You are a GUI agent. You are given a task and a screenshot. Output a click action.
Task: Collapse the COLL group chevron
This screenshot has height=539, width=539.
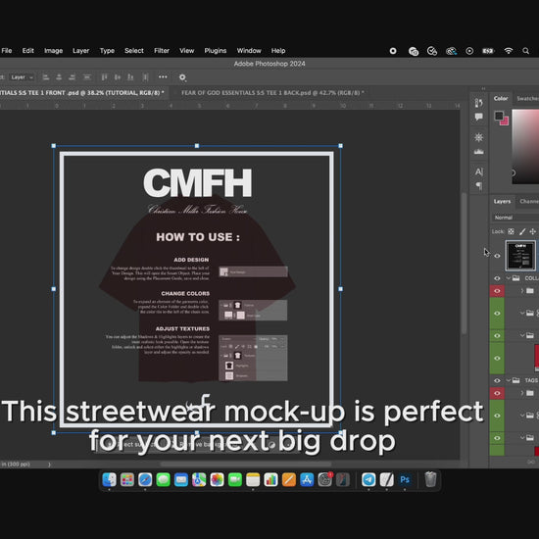[508, 278]
